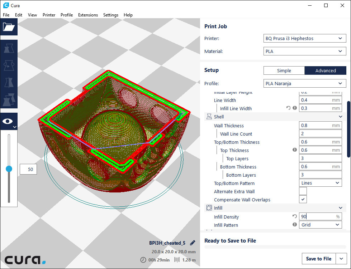The width and height of the screenshot is (351, 269).
Task: Click the info icon beside Infill Pattern
Action: 295,225
